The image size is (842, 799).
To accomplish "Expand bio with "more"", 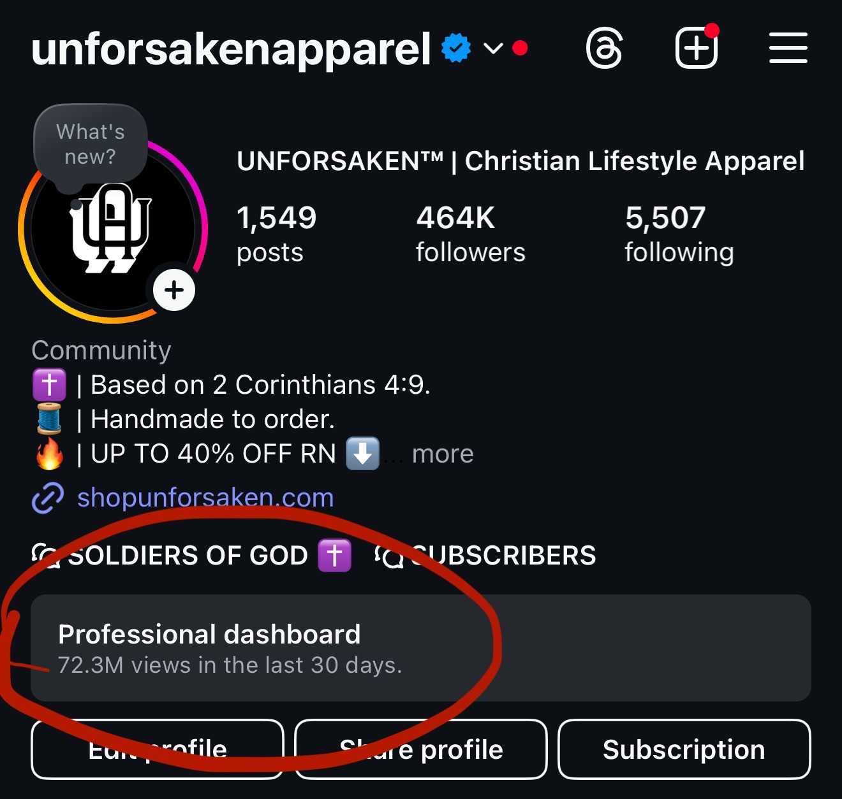I will (443, 454).
